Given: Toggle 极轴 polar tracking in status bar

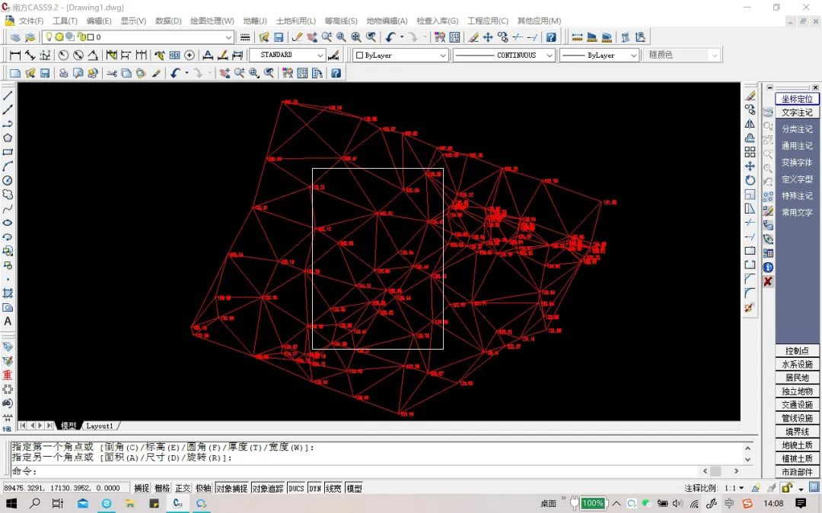Looking at the screenshot, I should [203, 488].
